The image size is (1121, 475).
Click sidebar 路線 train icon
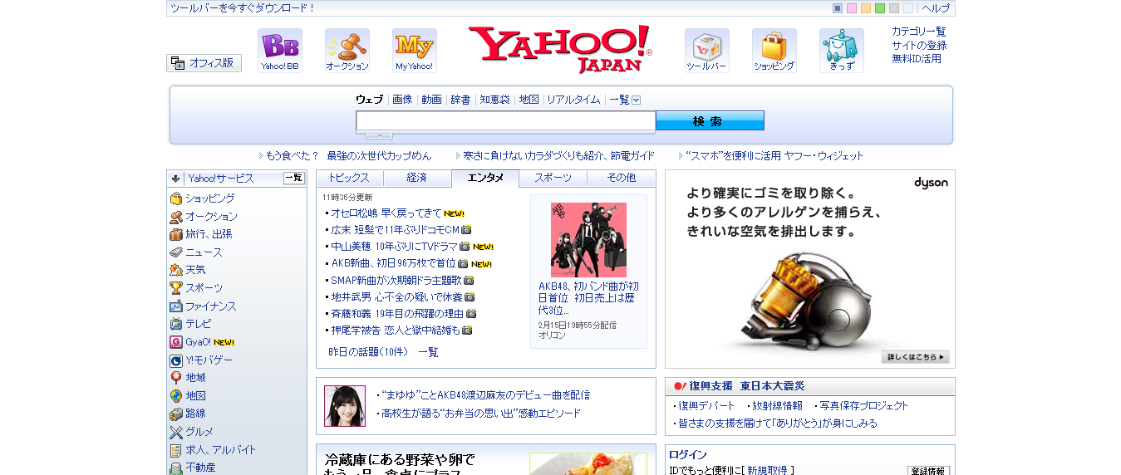tap(176, 414)
